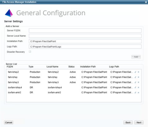Delete the iswfam-lshay4 DR server
This screenshot has width=148, height=127.
click(138, 88)
